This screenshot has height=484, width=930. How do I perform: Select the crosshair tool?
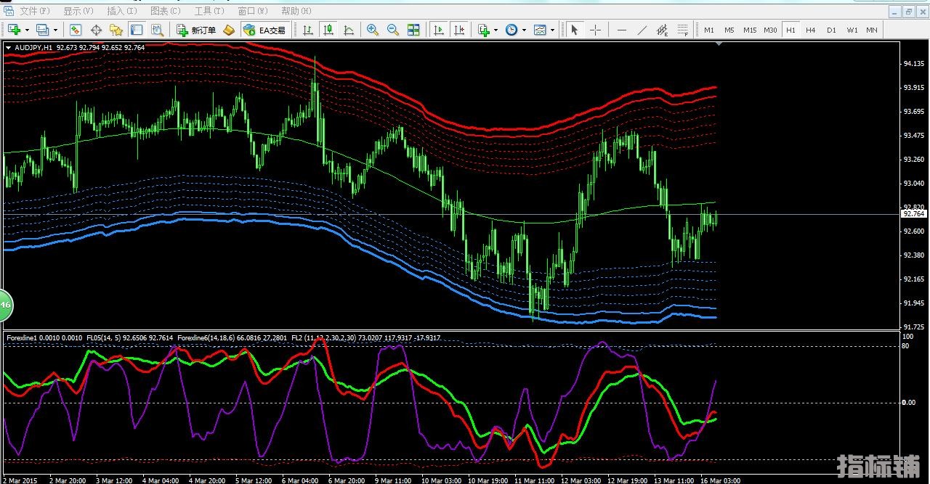[595, 30]
